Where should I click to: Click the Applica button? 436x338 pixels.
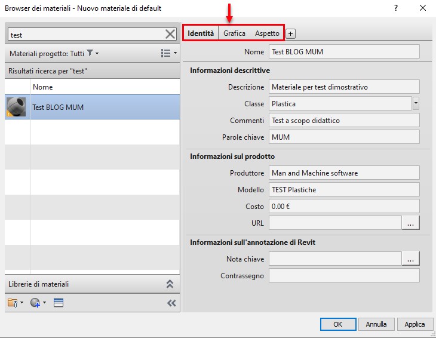pos(414,324)
